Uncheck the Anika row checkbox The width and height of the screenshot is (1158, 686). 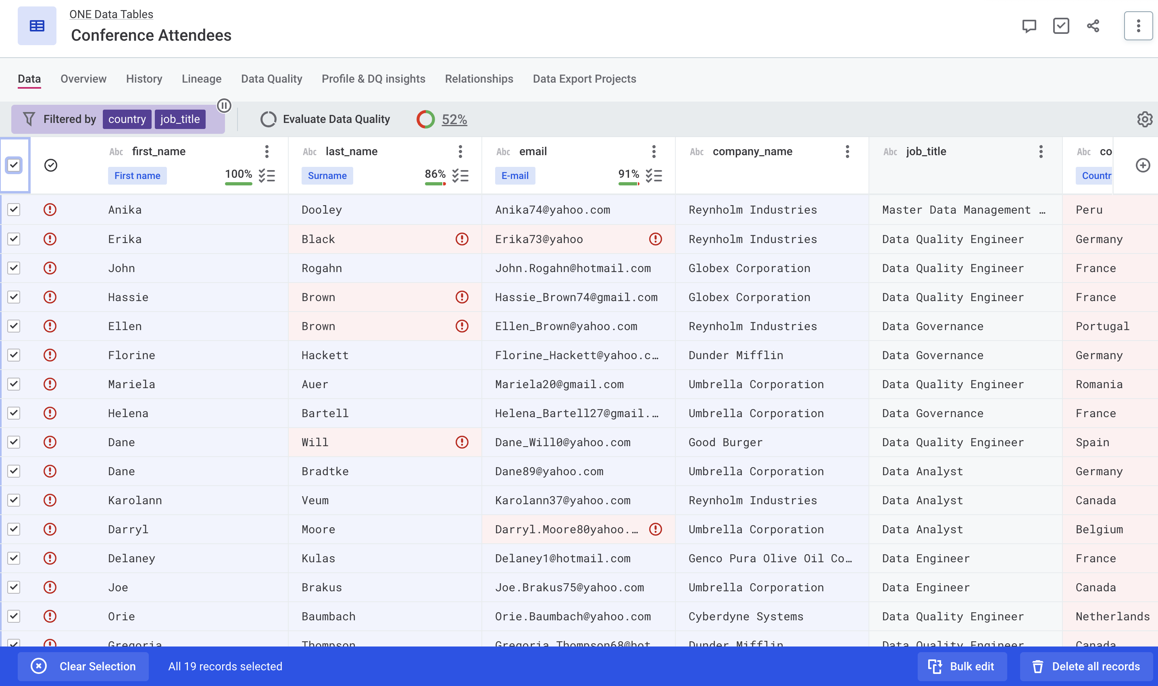[x=14, y=210]
